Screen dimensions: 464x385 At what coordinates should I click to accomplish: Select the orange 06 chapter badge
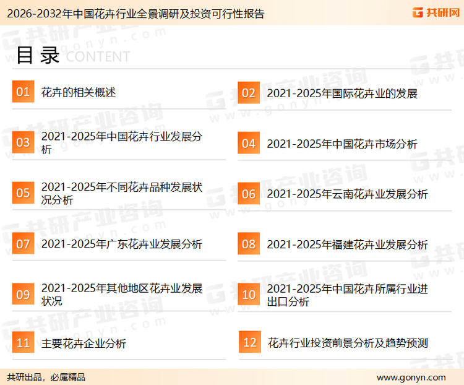[249, 194]
